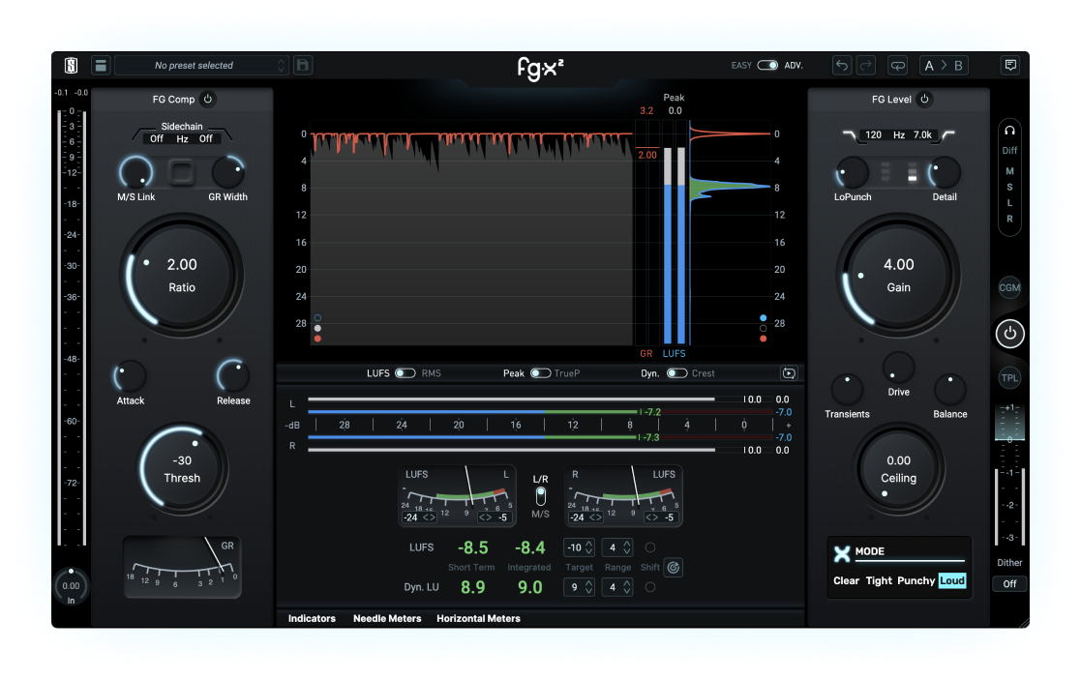Select Tight mode

tap(879, 580)
